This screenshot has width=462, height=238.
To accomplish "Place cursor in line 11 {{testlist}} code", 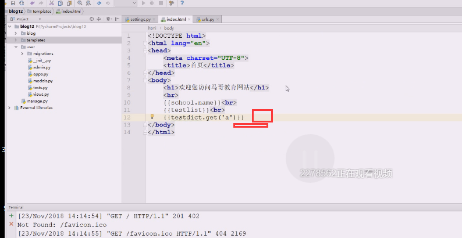I will (187, 110).
